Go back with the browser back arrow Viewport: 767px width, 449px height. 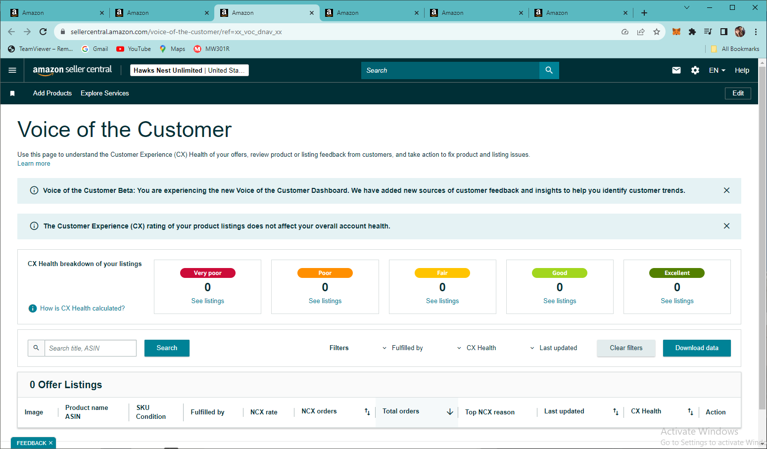coord(11,32)
